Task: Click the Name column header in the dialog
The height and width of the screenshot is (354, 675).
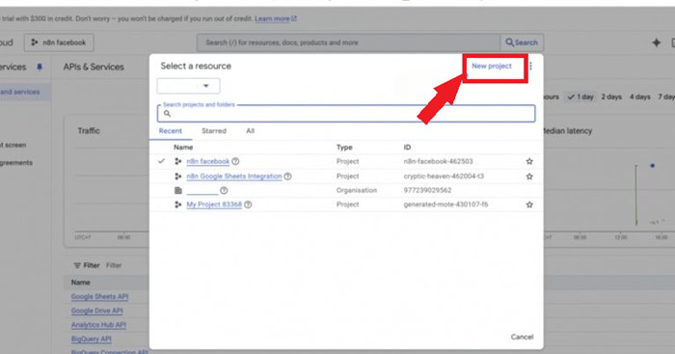Action: point(183,148)
